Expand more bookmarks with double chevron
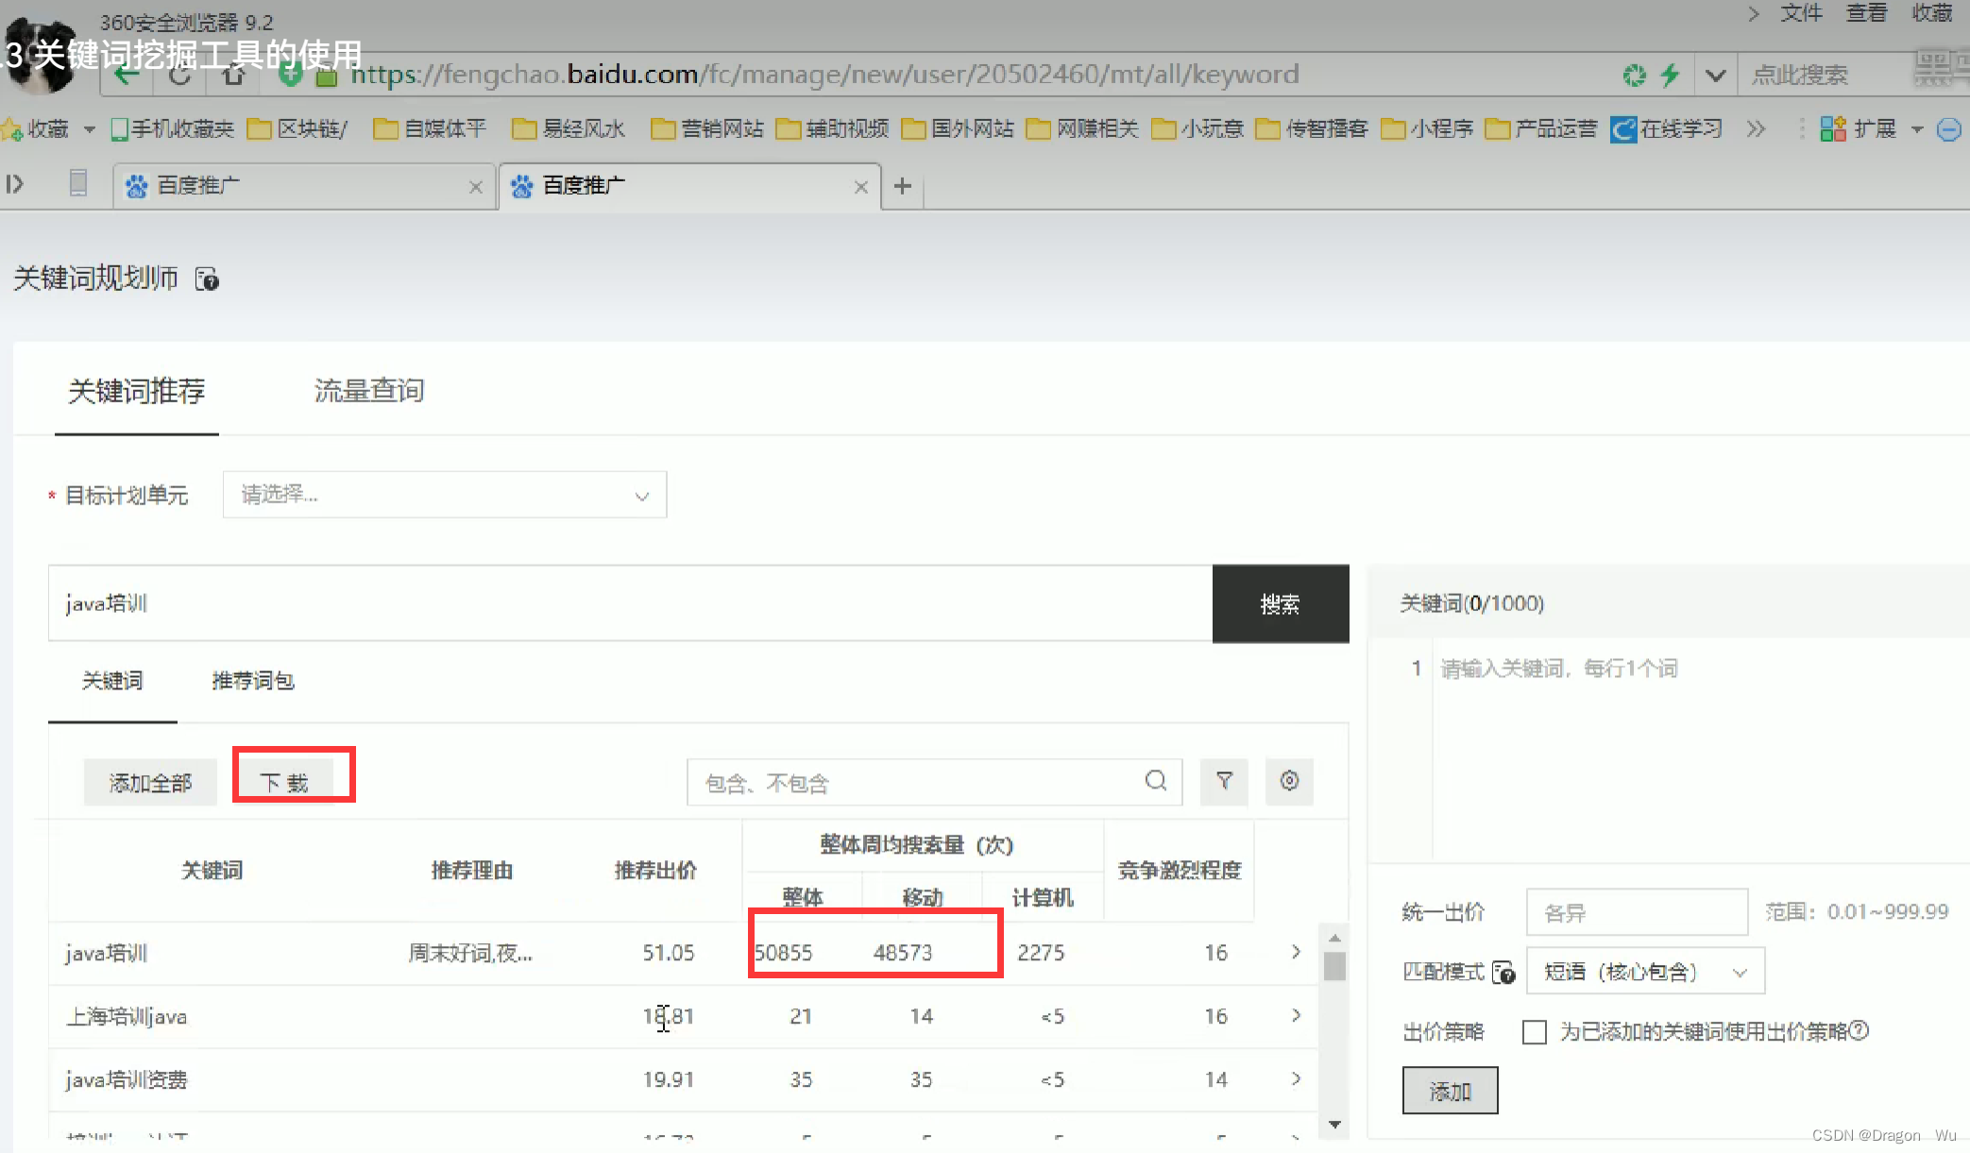The height and width of the screenshot is (1153, 1970). (1756, 128)
